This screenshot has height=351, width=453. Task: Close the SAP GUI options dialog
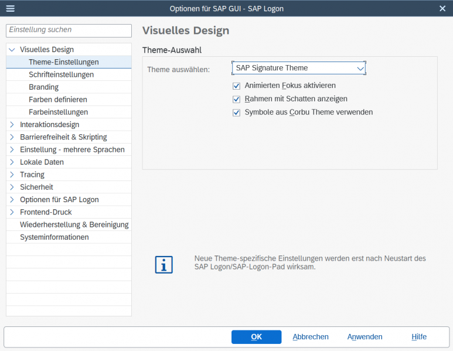(x=442, y=9)
